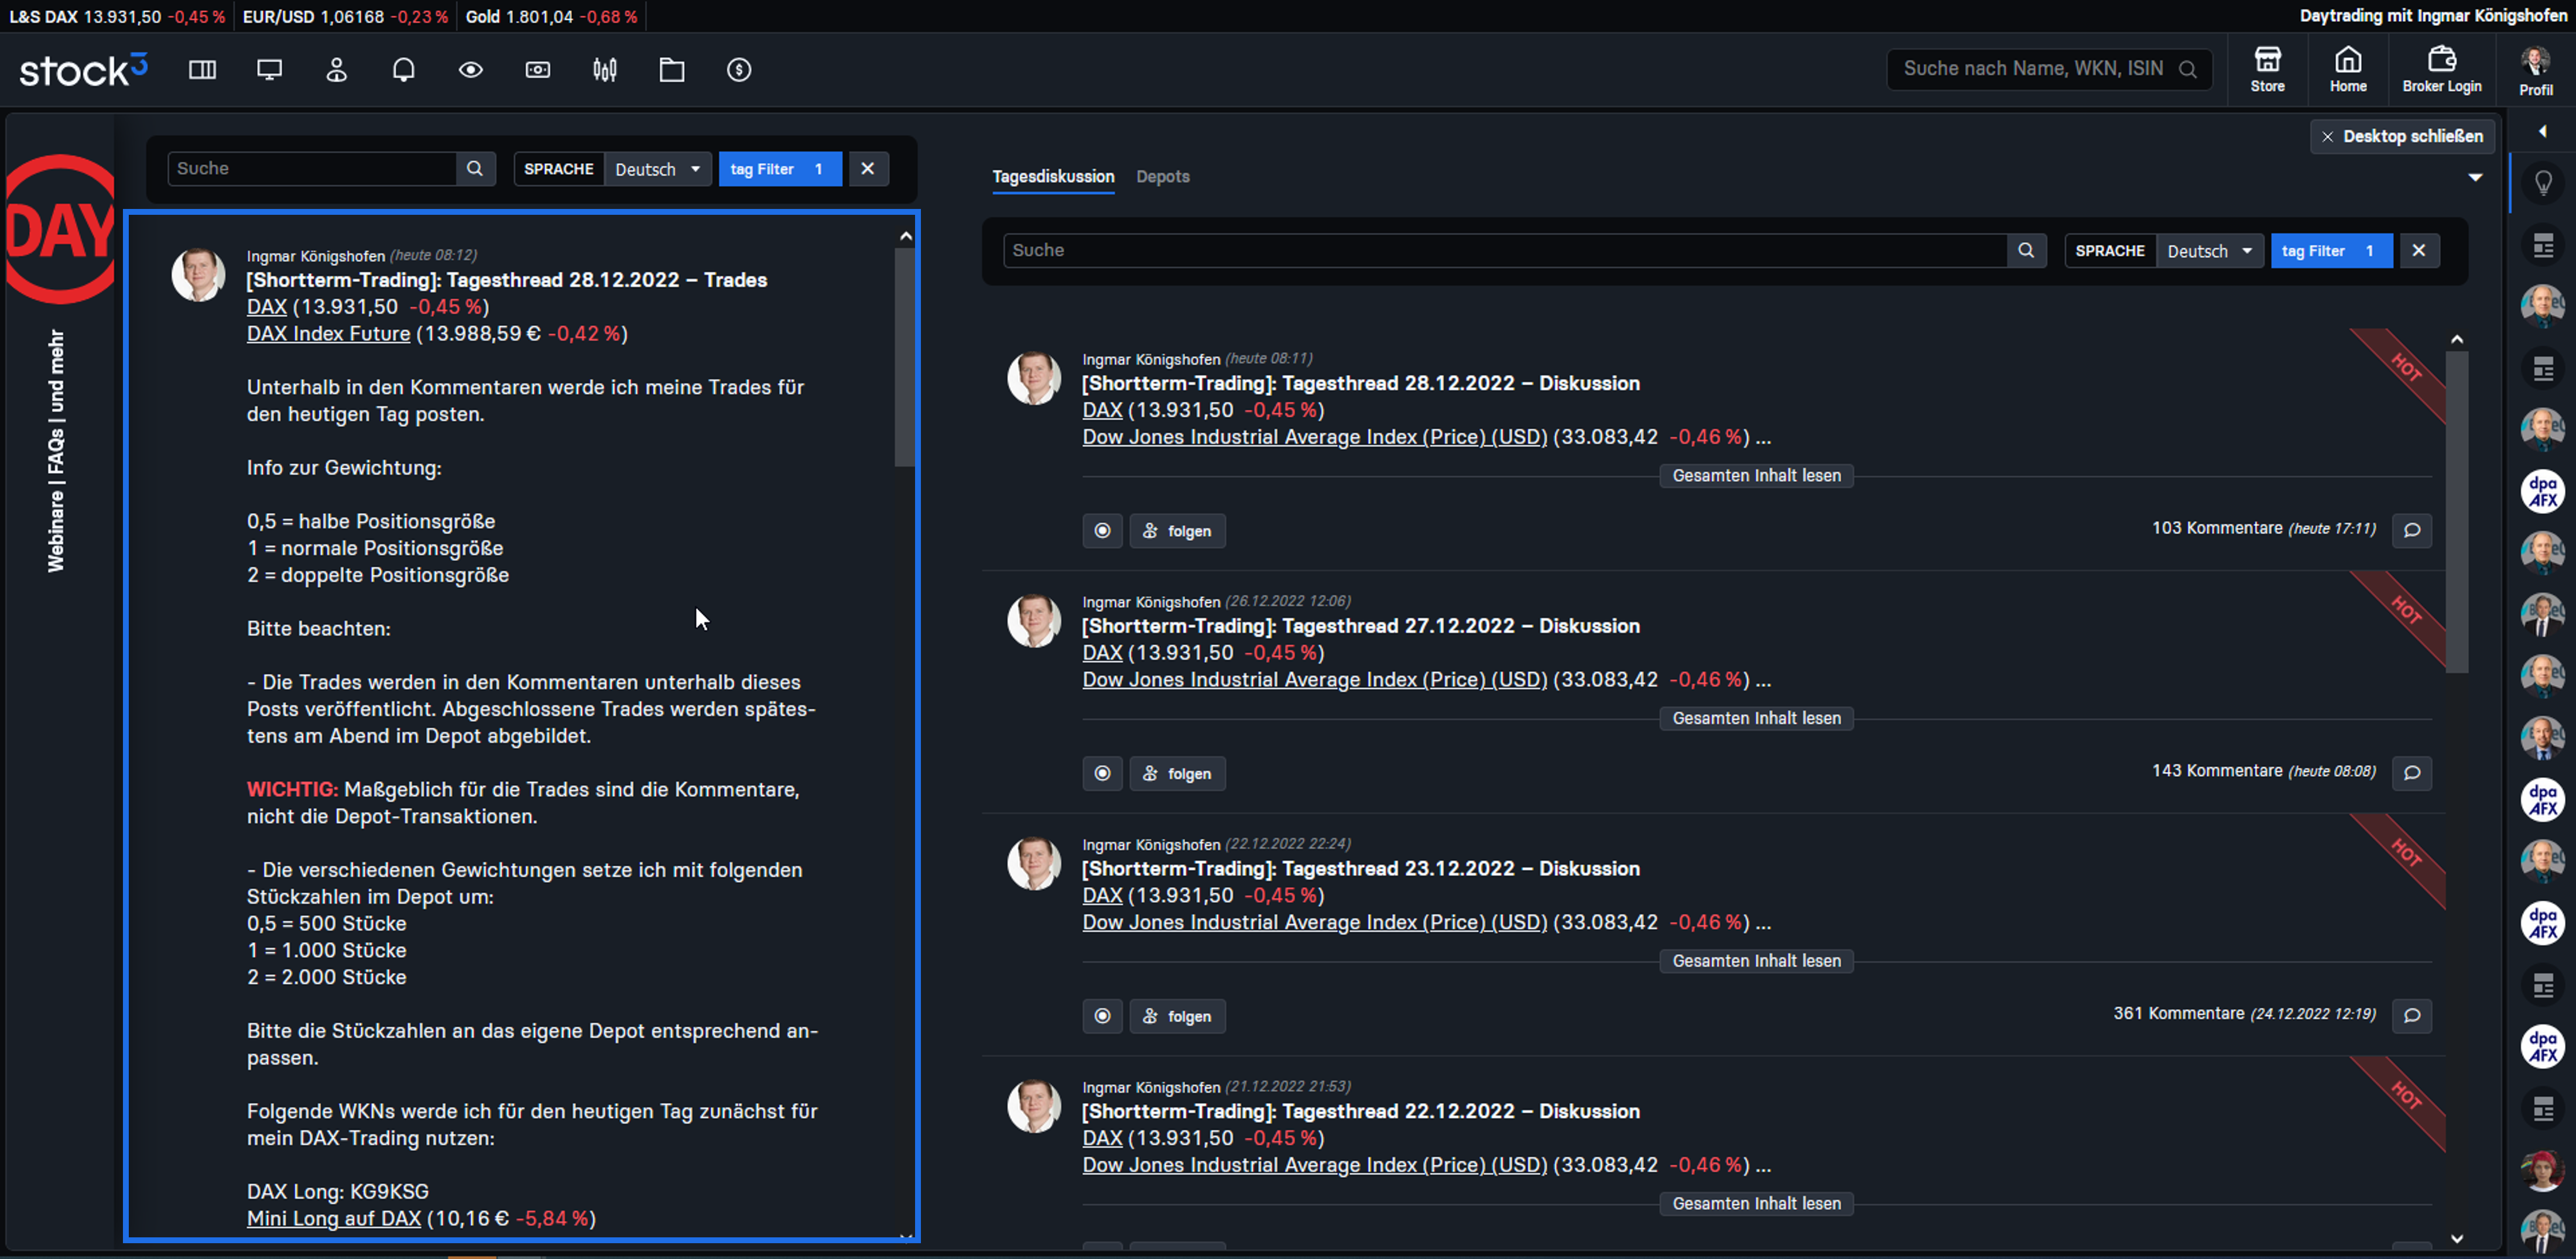This screenshot has height=1259, width=2576.
Task: Expand 23.12.2022 Diskussion via Gesamten Inhalt lesen
Action: pyautogui.click(x=1756, y=962)
